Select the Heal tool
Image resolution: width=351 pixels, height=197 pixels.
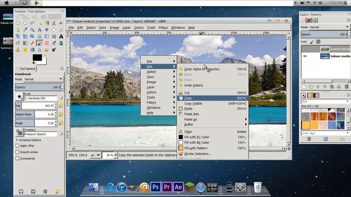coord(25,50)
